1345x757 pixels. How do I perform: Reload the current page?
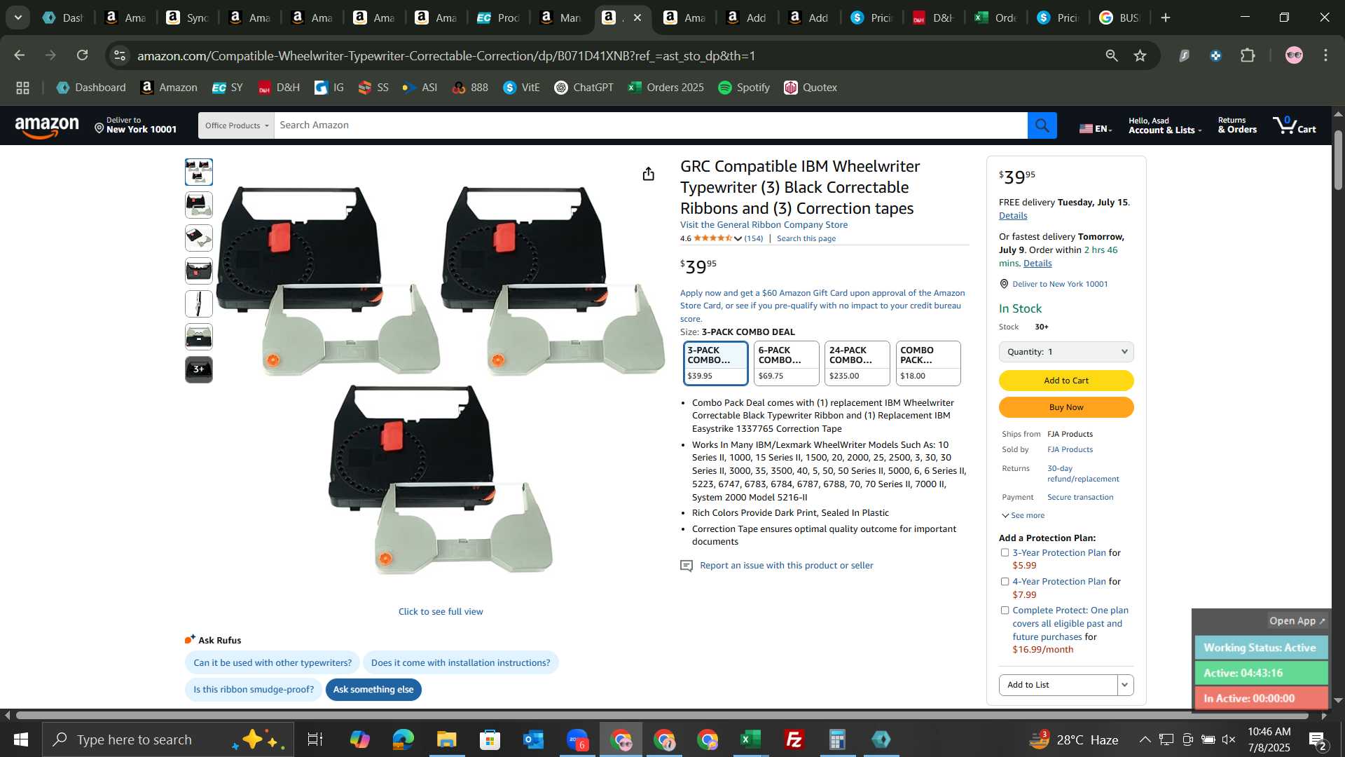82,55
